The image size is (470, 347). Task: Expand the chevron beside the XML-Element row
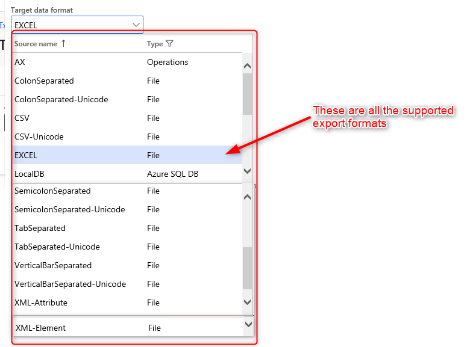[x=249, y=325]
